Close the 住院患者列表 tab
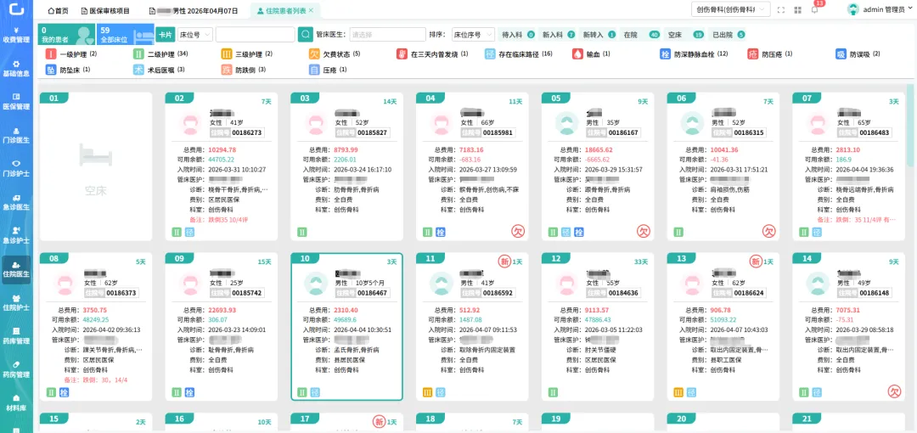 tap(311, 10)
